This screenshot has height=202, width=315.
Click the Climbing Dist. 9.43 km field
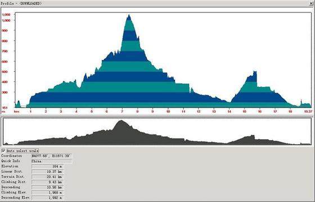(x=47, y=182)
